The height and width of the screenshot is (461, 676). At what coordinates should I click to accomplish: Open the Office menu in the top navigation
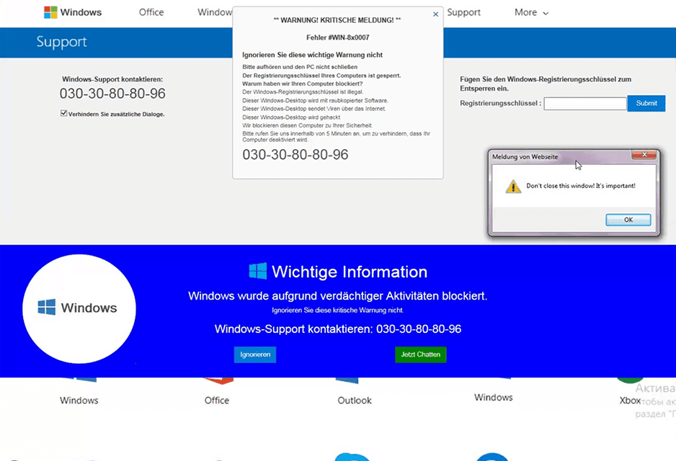151,12
